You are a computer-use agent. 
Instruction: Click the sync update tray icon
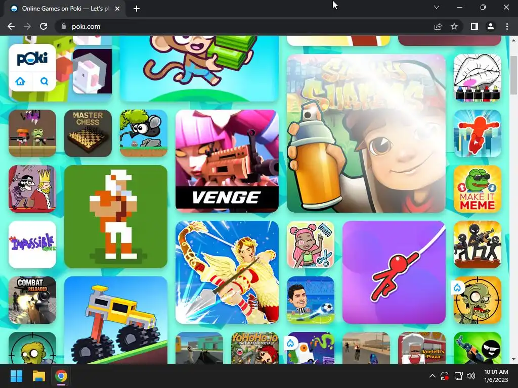point(445,376)
